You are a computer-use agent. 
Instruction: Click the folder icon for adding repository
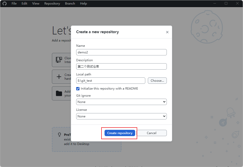59,93
